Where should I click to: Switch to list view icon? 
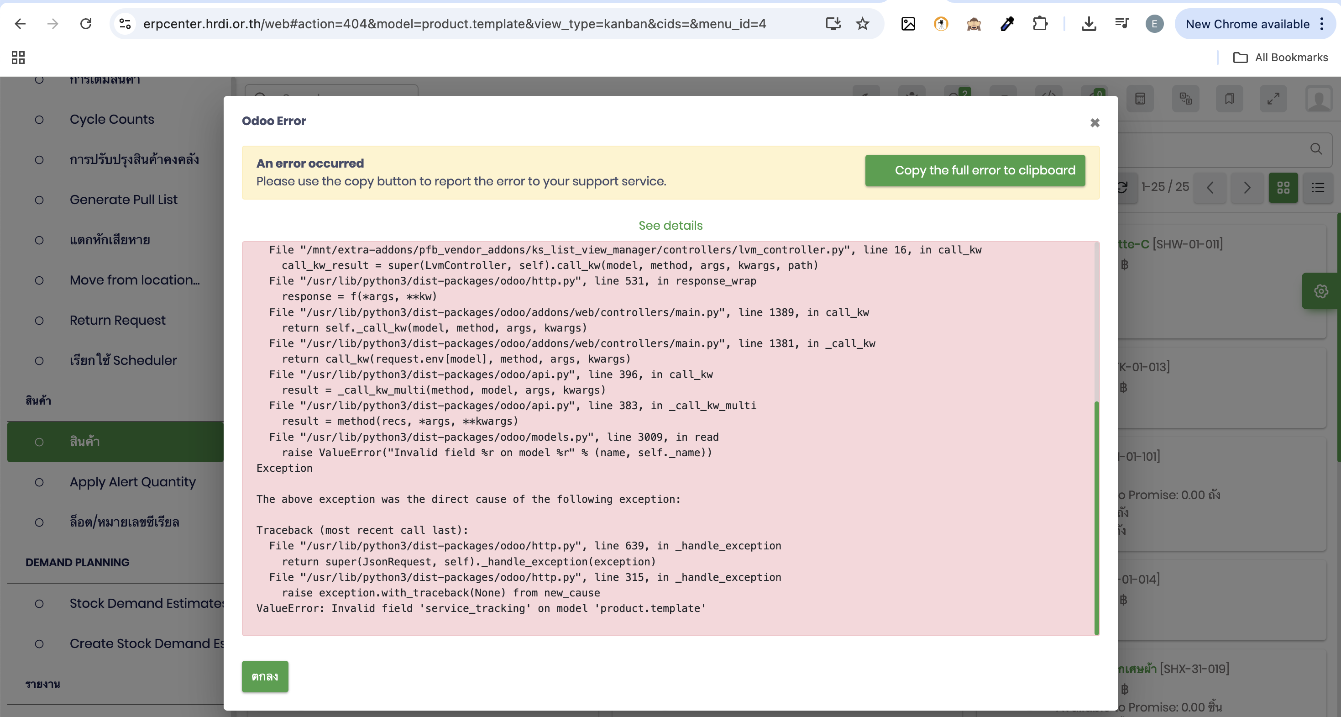coord(1318,187)
